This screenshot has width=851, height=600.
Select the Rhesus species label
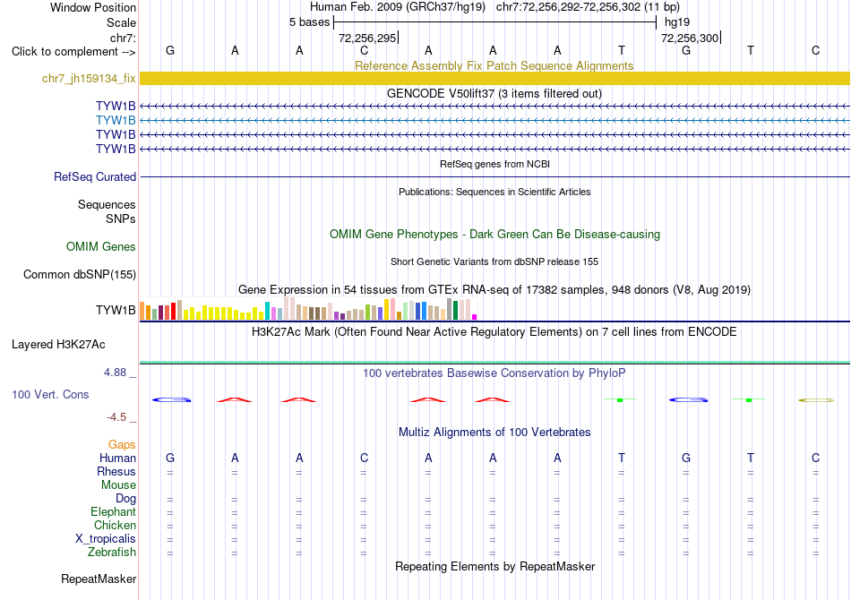pyautogui.click(x=116, y=471)
